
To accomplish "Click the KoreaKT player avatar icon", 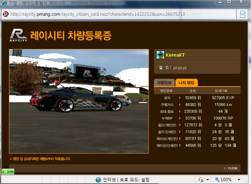I will click(x=160, y=55).
